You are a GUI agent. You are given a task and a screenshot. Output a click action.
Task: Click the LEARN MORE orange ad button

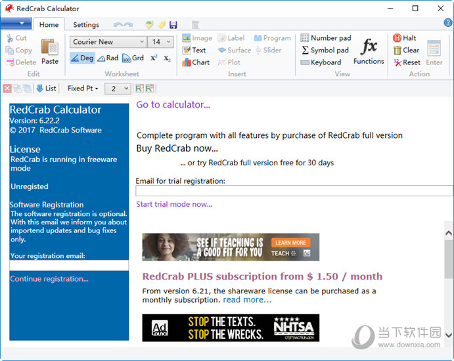tap(290, 242)
